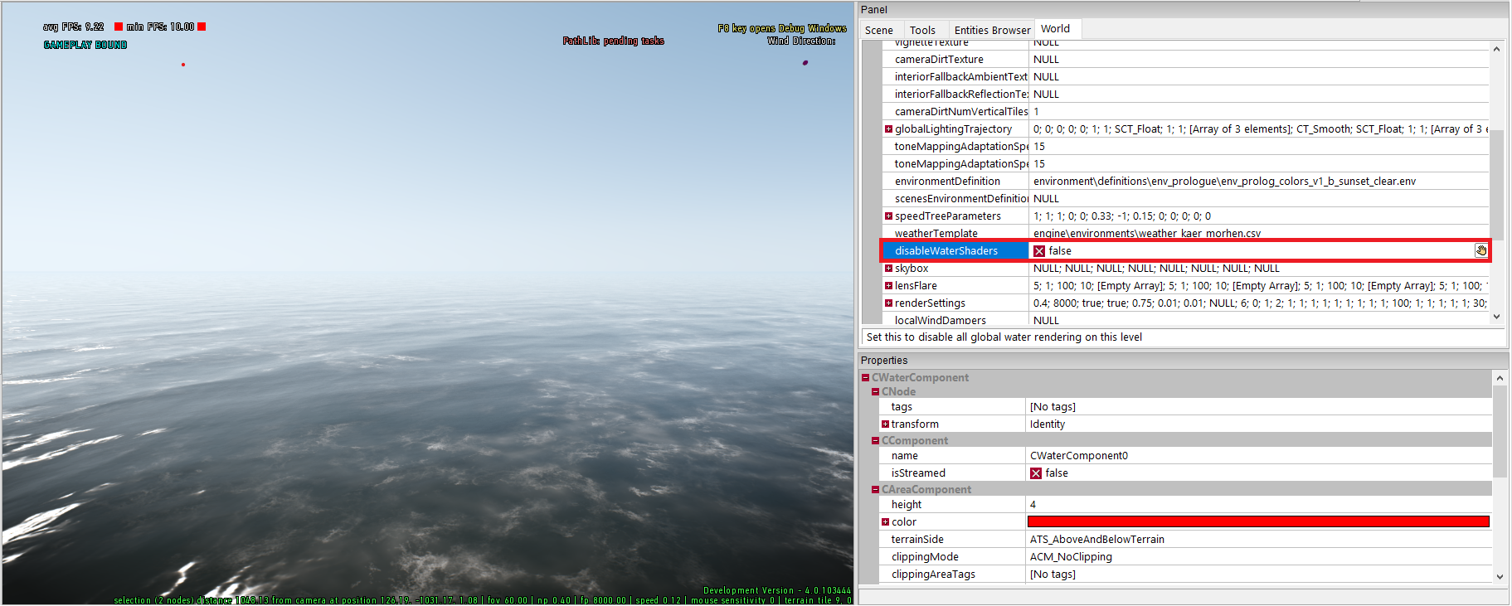The image size is (1512, 606).
Task: Click the scroll-up arrow in World panel
Action: pos(1496,49)
